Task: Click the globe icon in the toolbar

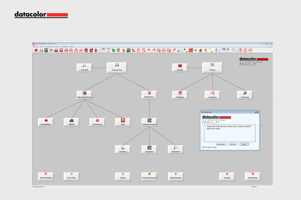Action: (113, 51)
